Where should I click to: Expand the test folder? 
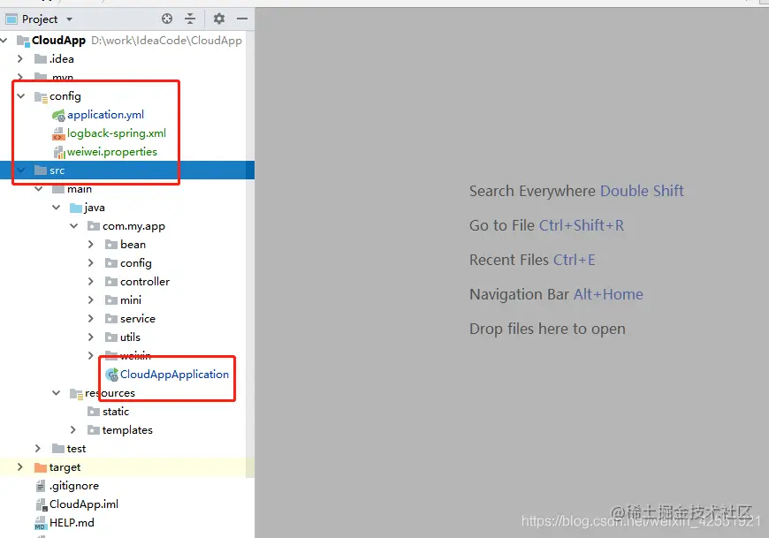pos(38,449)
